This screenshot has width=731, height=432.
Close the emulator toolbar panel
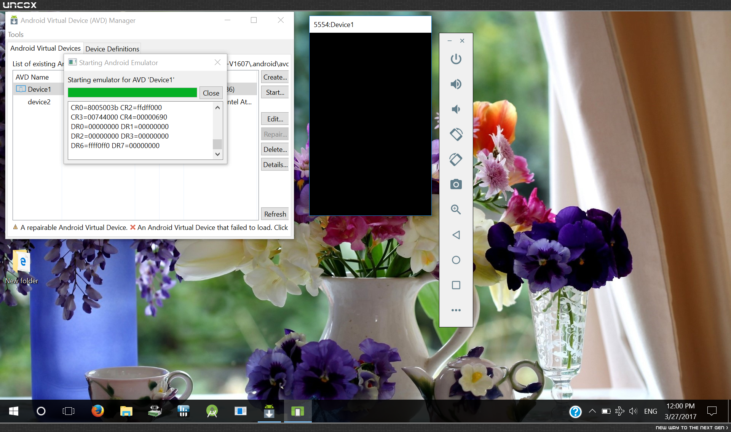pos(462,41)
